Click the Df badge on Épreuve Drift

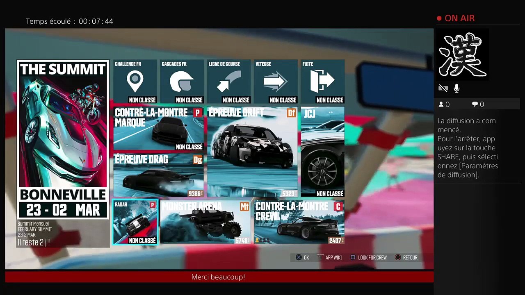tap(291, 113)
